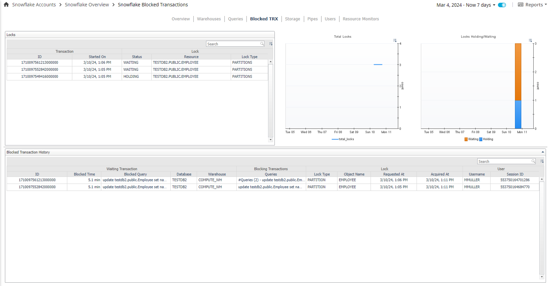Viewport: 551px width, 286px height.
Task: Select lock transaction 1710097549416000000
Action: [40, 77]
